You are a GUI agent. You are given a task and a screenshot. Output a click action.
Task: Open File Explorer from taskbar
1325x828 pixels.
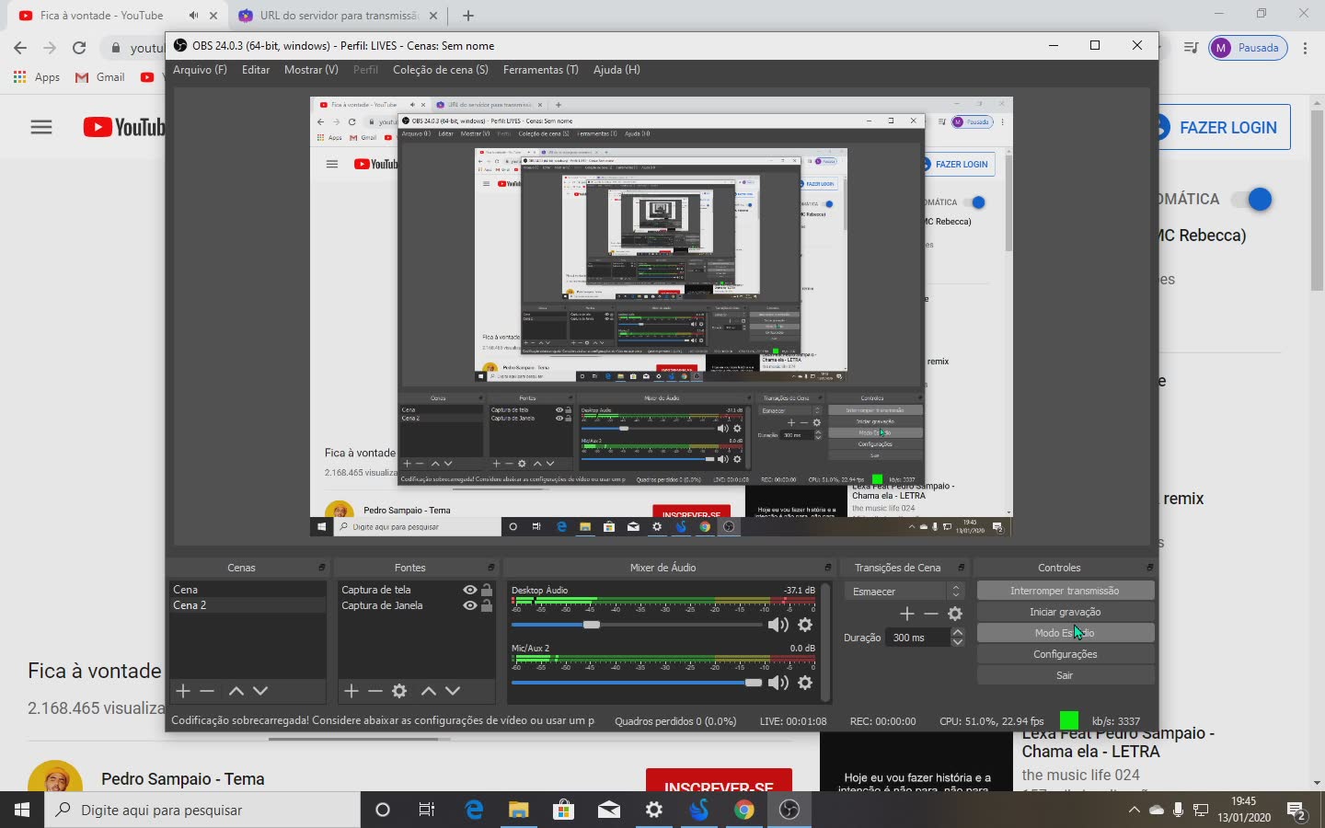click(519, 810)
